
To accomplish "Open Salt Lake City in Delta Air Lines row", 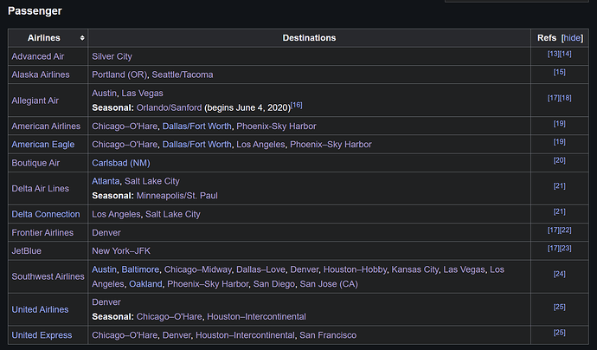I will (x=152, y=181).
